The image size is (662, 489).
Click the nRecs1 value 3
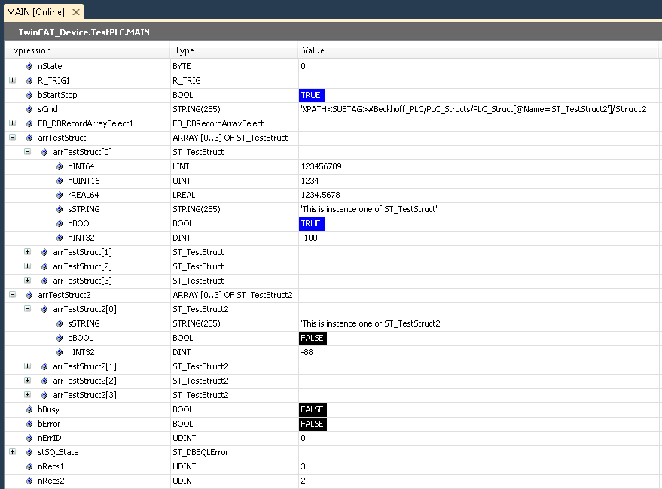point(304,466)
